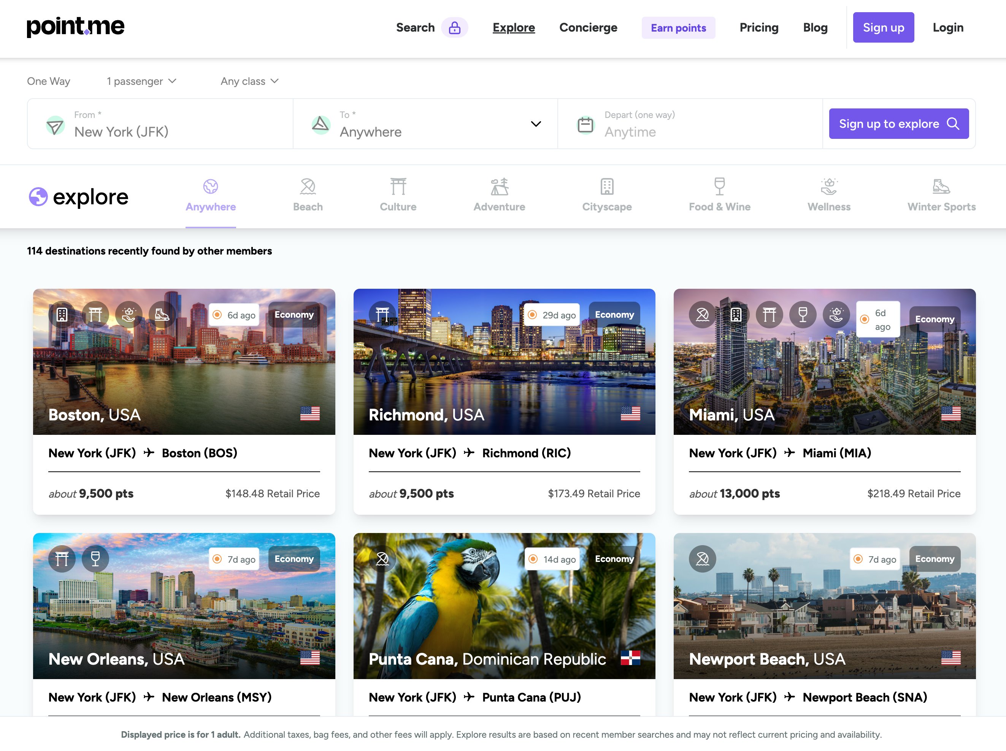Click the wine glass icon on New Orleans card
Viewport: 1006px width, 751px height.
[x=95, y=558]
